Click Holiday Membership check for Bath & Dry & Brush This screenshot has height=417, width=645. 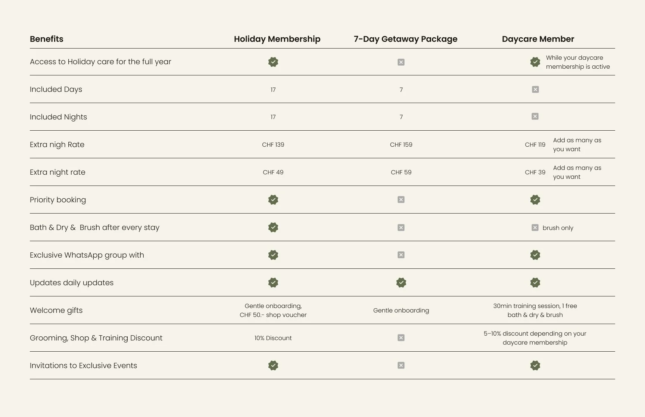[273, 227]
